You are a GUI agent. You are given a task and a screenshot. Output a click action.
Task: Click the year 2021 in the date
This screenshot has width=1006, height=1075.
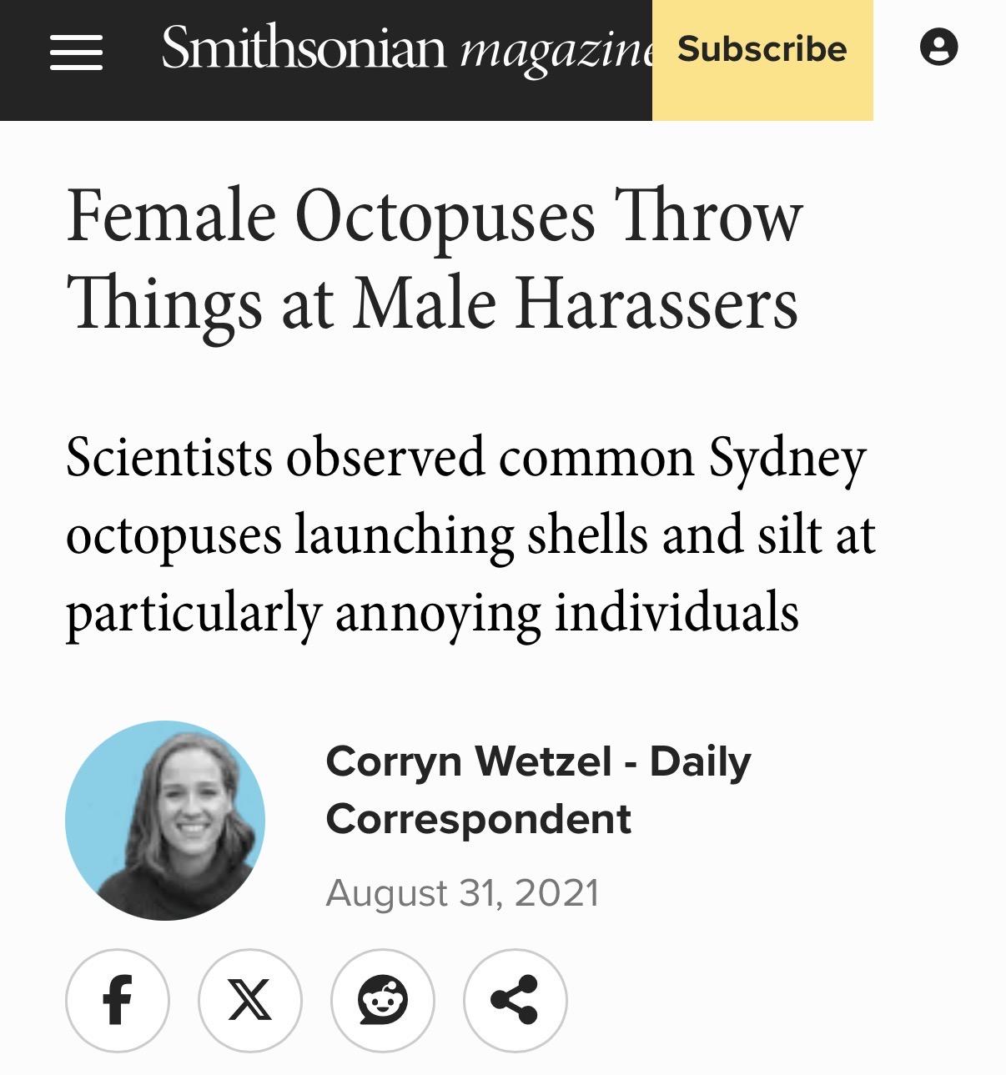[556, 893]
